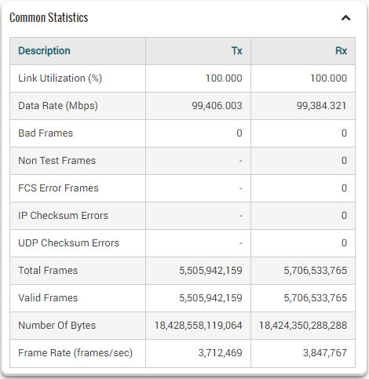This screenshot has height=379, width=369.
Task: Click the Number Of Bytes row label
Action: coord(57,326)
